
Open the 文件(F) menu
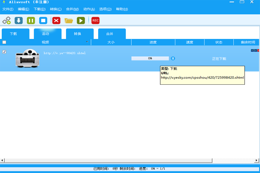coord(8,9)
